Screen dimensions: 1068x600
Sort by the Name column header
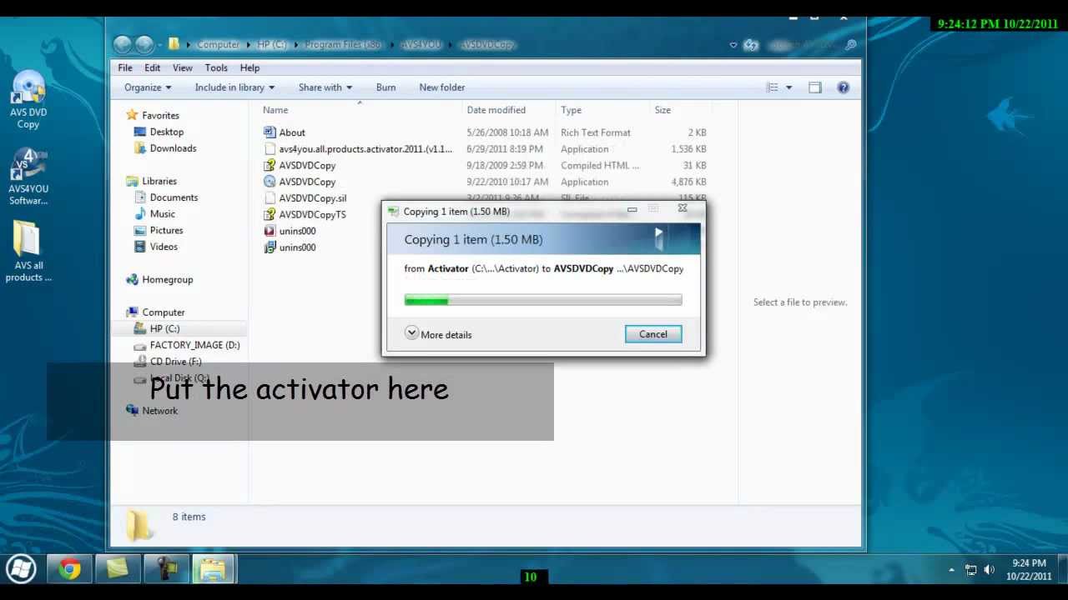(275, 110)
